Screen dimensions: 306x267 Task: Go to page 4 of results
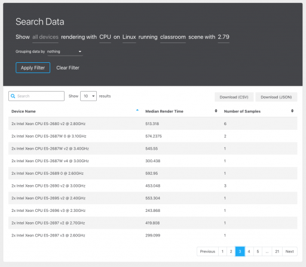tap(249, 251)
